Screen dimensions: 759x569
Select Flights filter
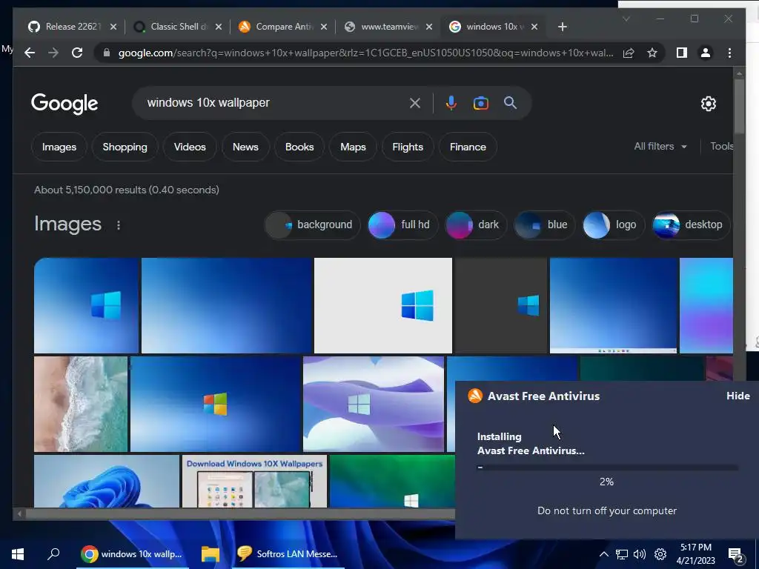pyautogui.click(x=408, y=147)
